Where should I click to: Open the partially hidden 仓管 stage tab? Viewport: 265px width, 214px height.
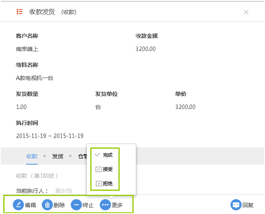click(82, 156)
